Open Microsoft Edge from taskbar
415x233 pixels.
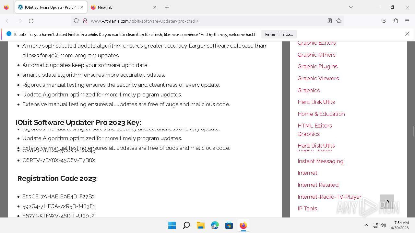[x=215, y=225]
